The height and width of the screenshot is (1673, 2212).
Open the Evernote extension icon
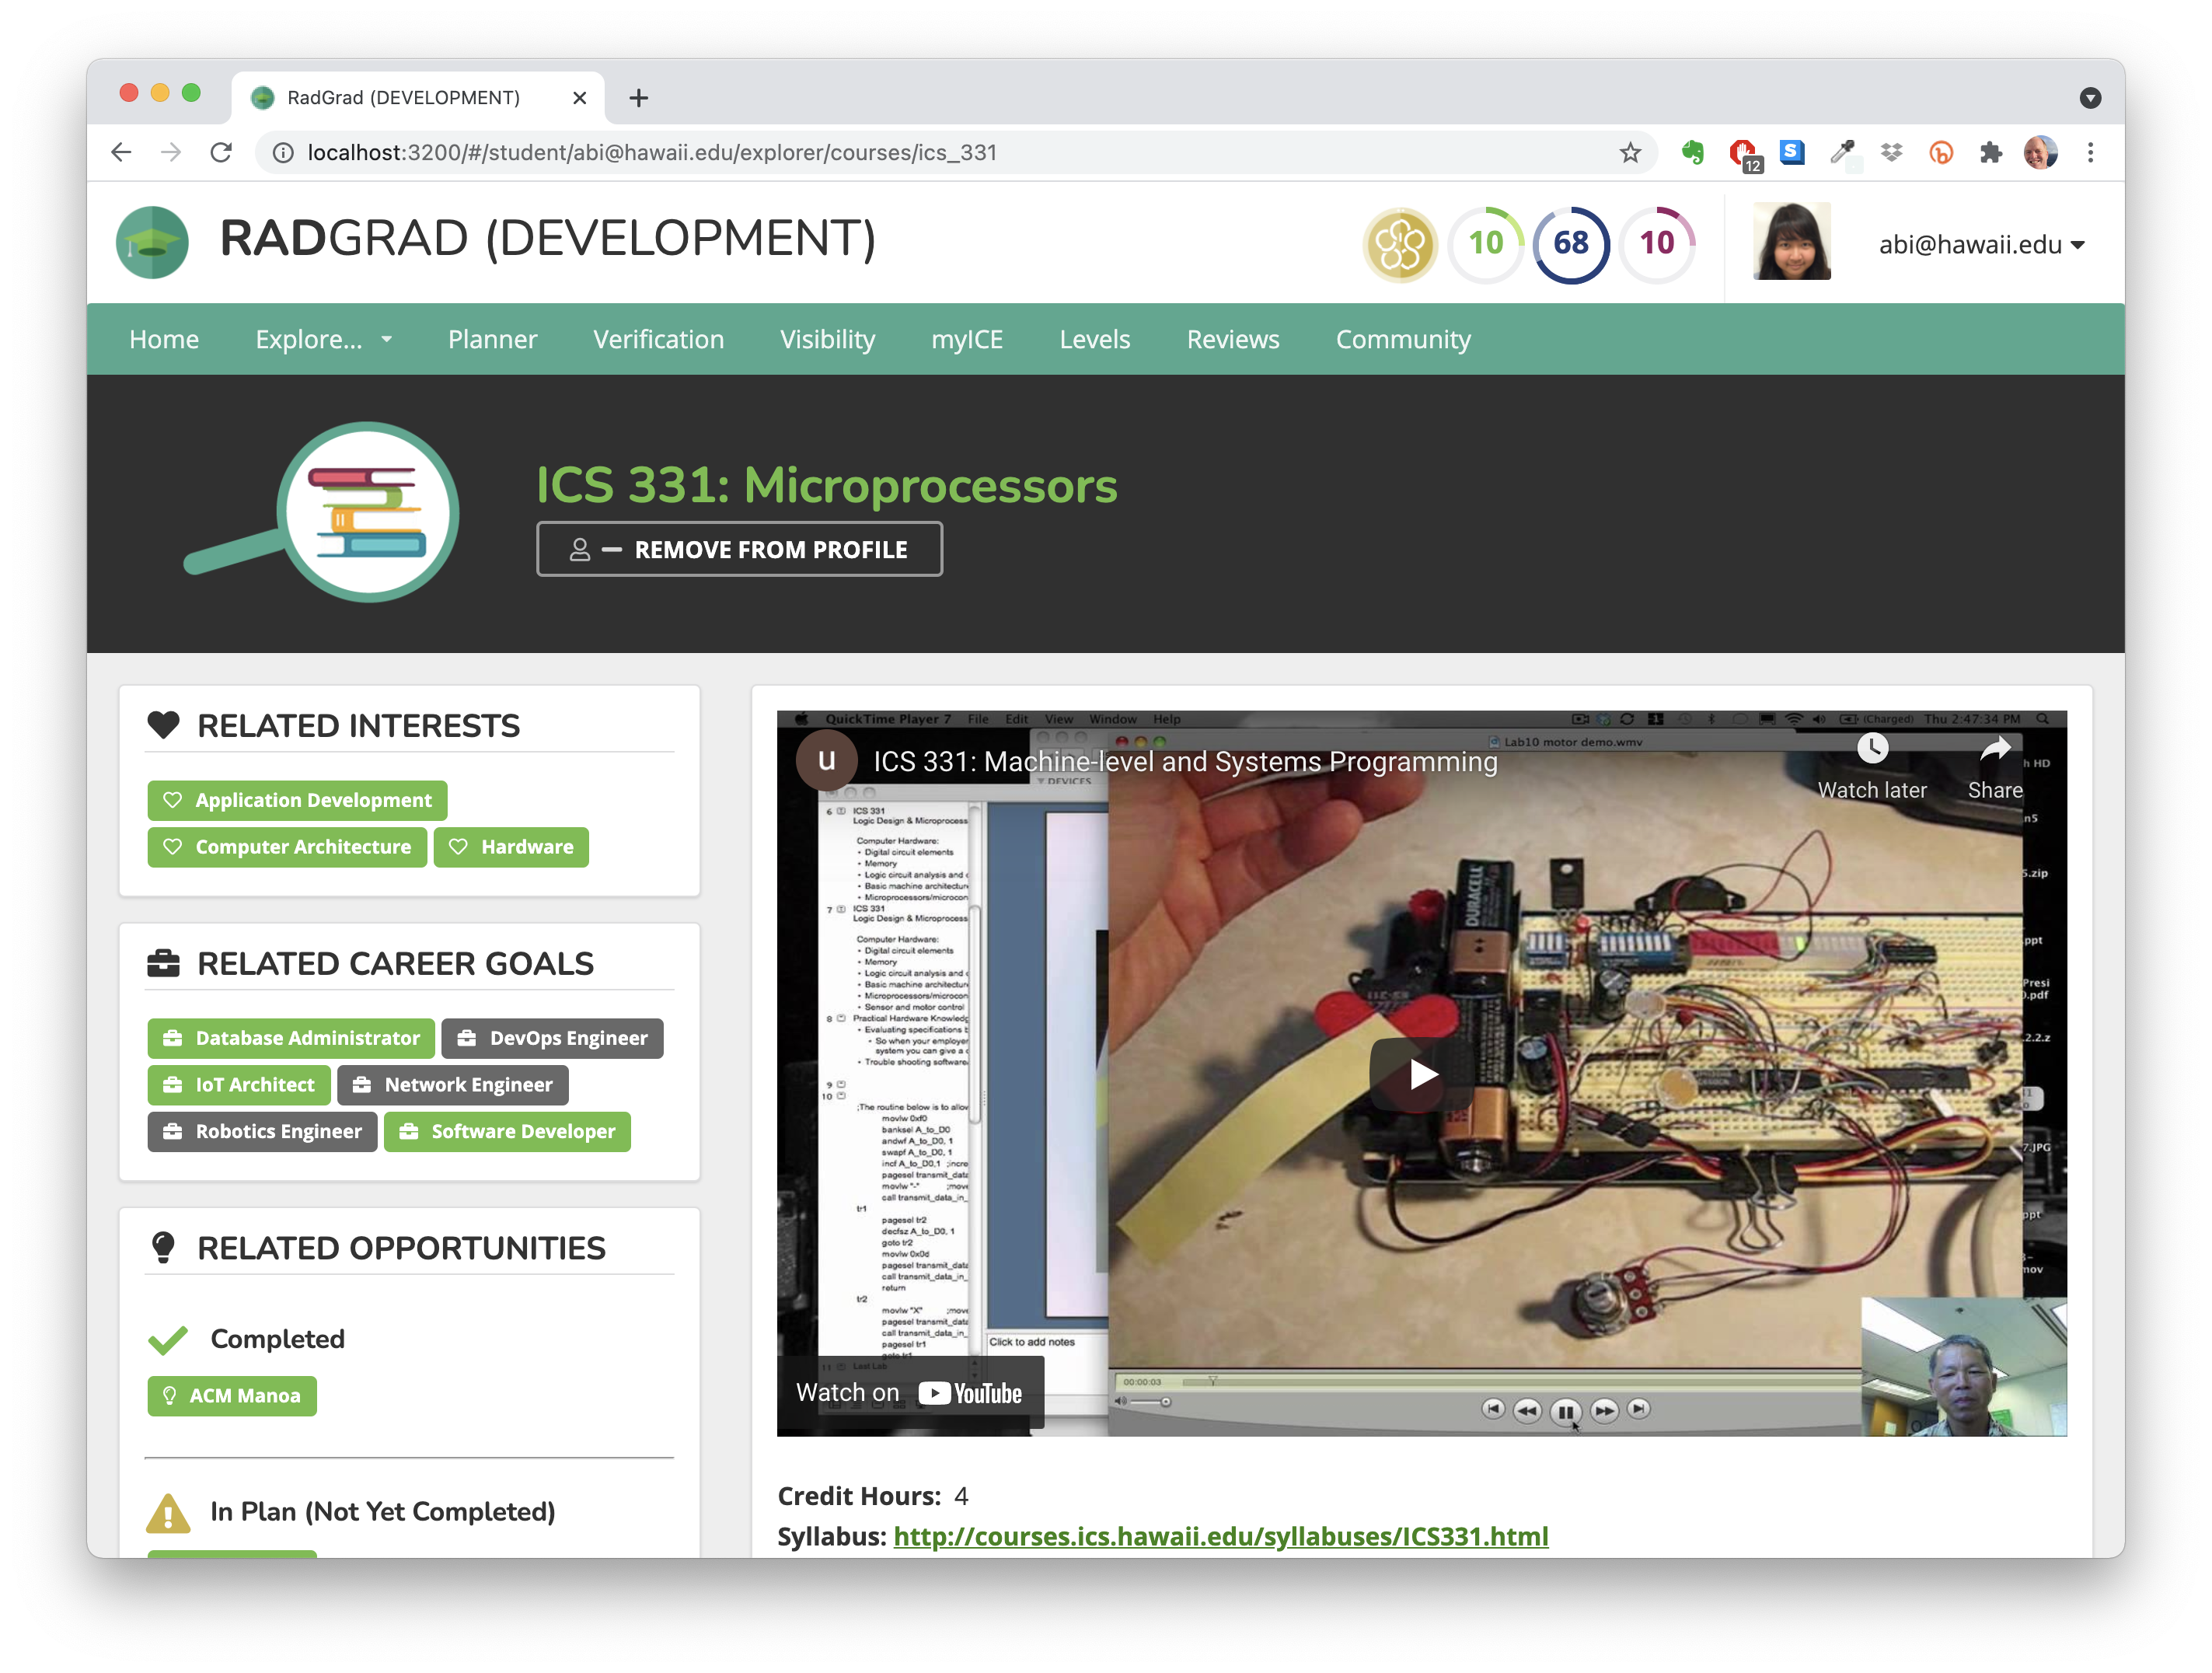pos(1692,152)
